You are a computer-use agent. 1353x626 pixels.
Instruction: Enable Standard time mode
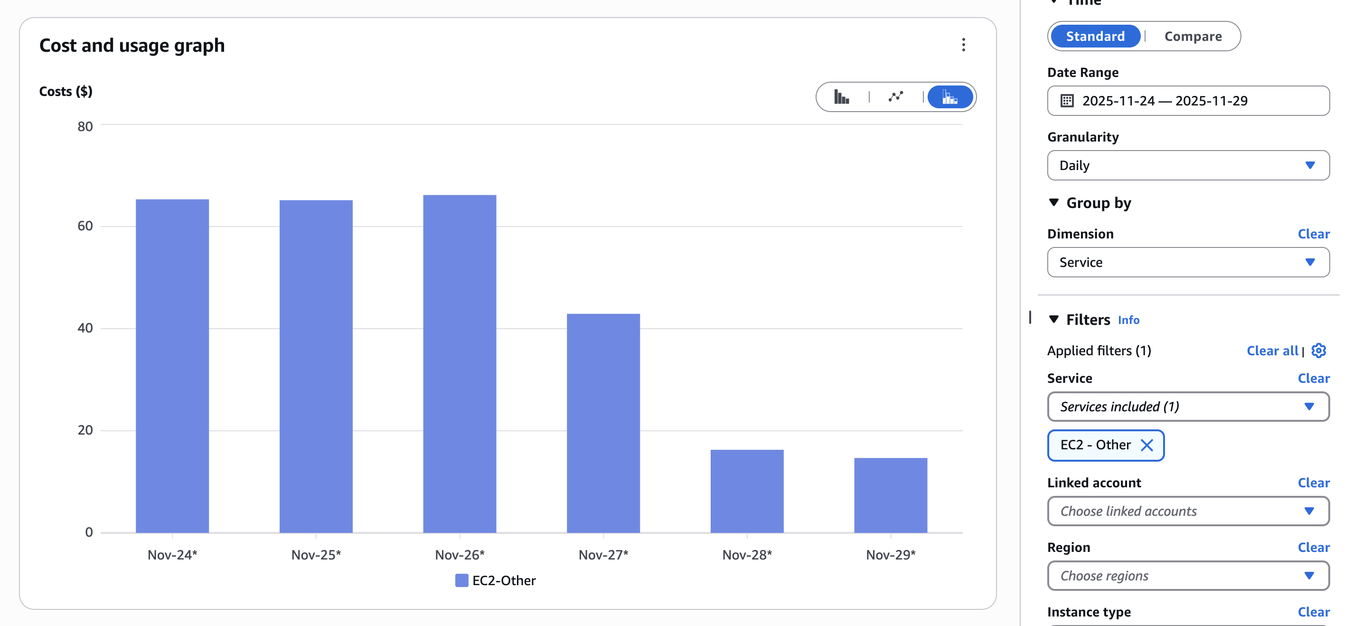(x=1095, y=36)
